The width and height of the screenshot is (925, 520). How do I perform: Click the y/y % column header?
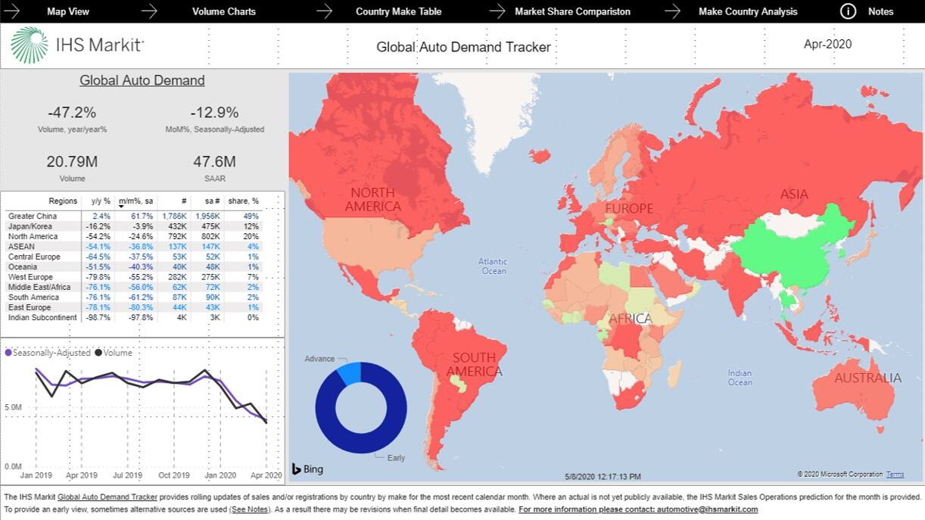point(101,201)
